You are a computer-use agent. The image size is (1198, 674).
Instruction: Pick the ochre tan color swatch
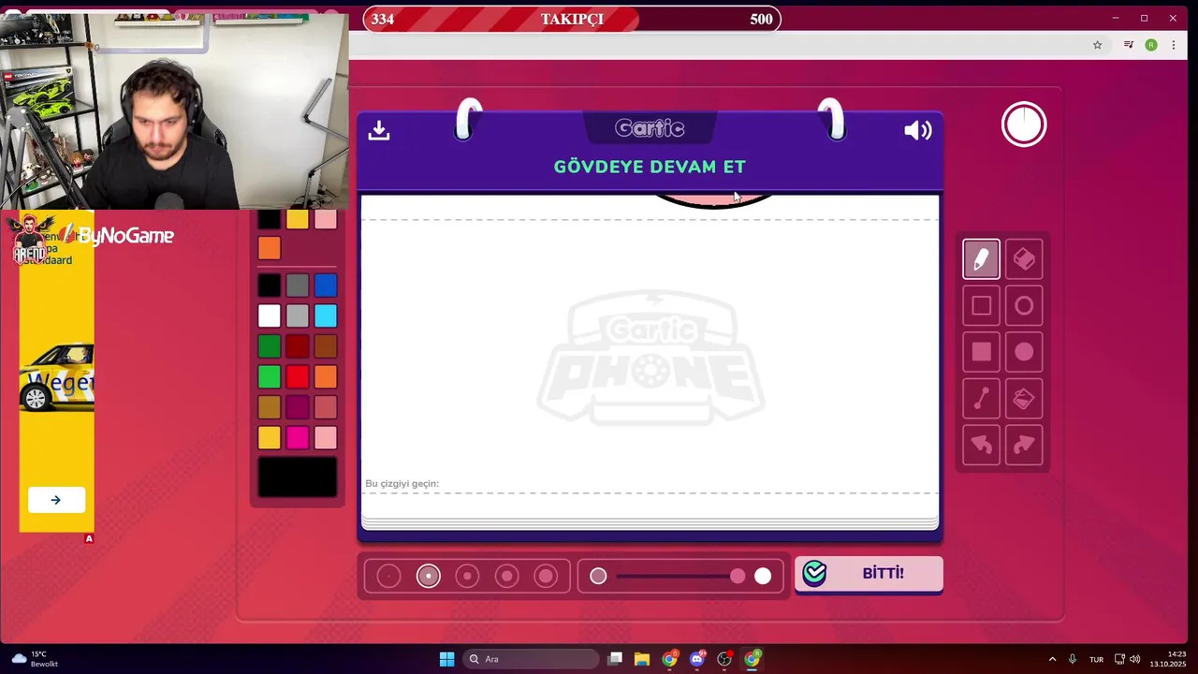pos(269,407)
